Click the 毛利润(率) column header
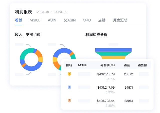 [107, 65]
